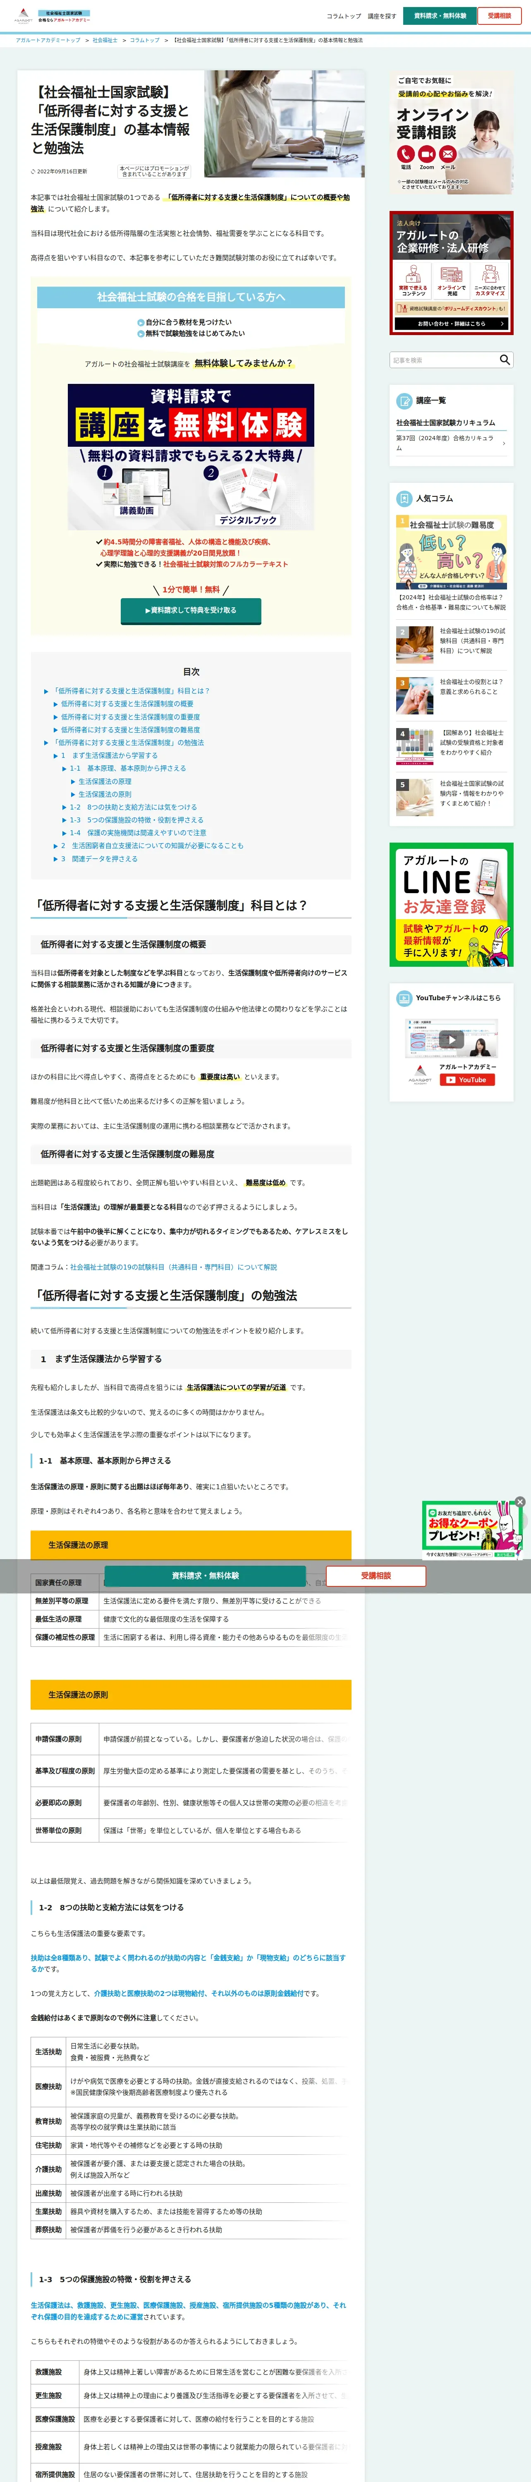Open 制度の難易度 item in table of contents

tap(131, 731)
